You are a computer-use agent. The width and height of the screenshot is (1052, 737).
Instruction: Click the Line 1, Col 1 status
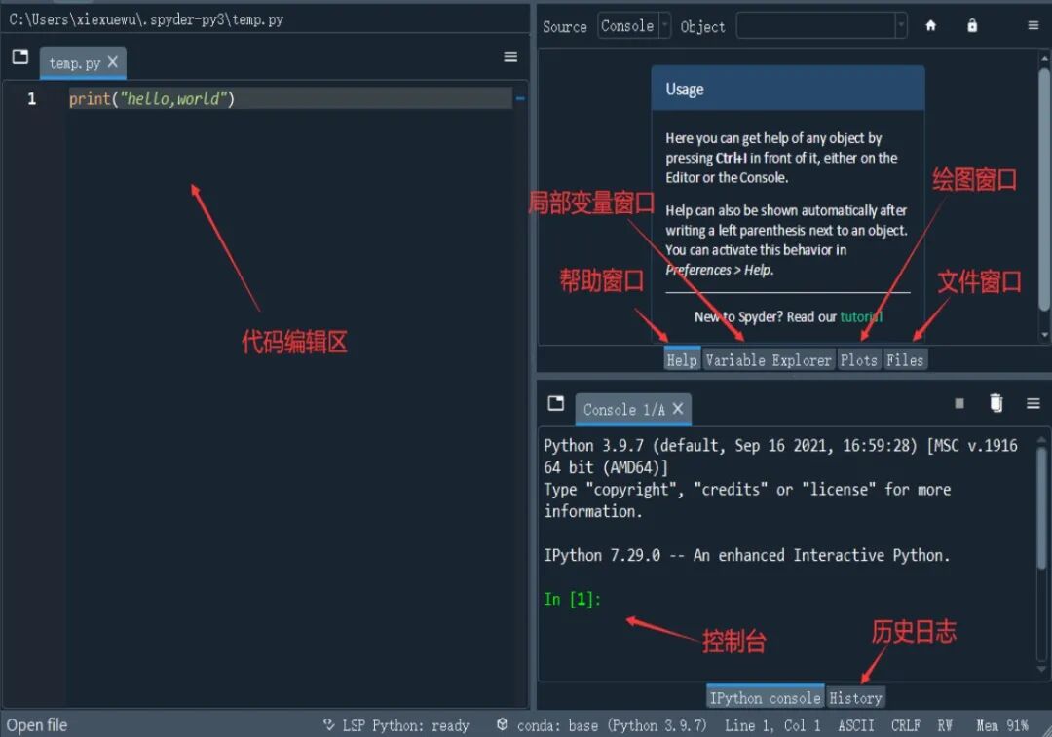tap(772, 725)
